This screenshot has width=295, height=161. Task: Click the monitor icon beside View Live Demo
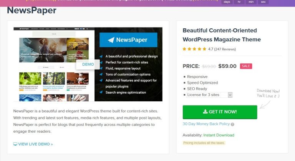click(15, 144)
